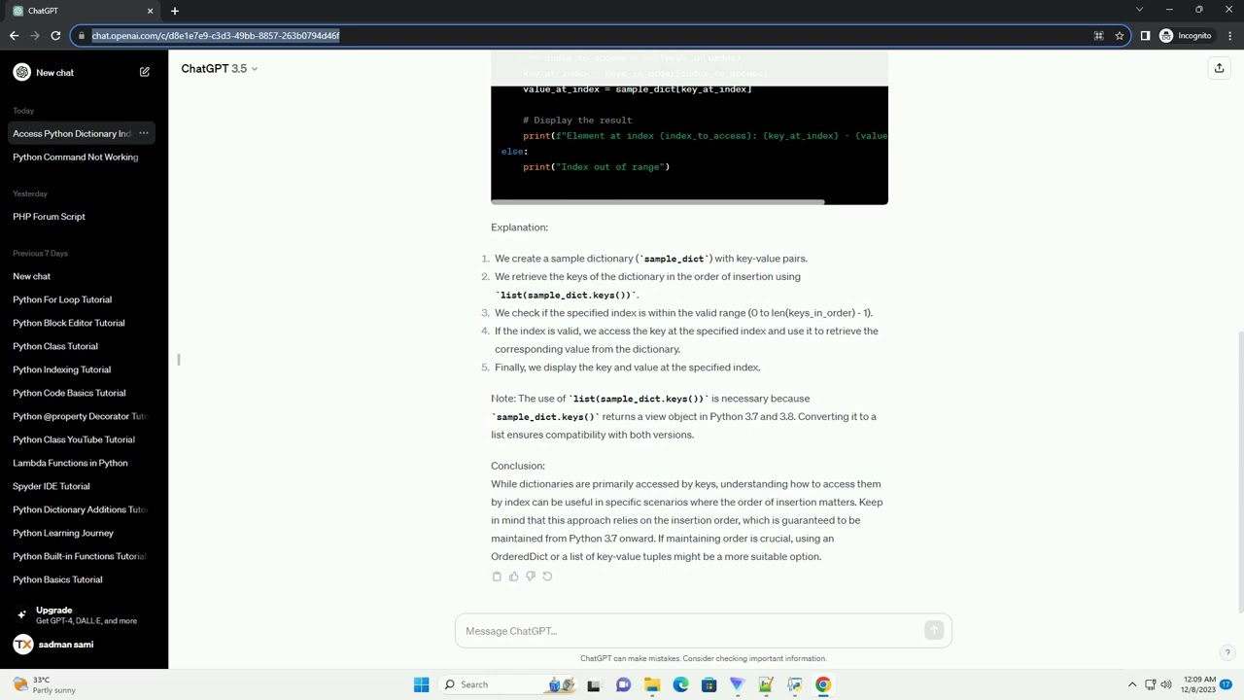The height and width of the screenshot is (700, 1244).
Task: Bookmark this page with the star icon
Action: [x=1120, y=36]
